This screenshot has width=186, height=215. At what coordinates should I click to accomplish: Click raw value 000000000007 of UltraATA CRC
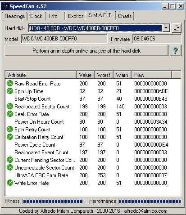pyautogui.click(x=150, y=175)
